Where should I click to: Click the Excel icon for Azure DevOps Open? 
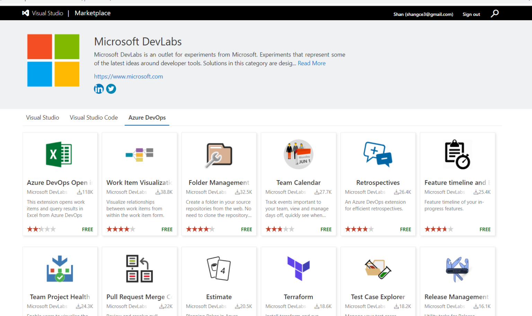(59, 154)
